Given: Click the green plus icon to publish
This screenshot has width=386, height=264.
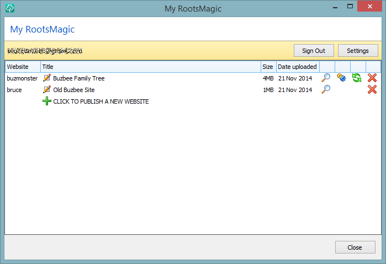Looking at the screenshot, I should click(47, 101).
